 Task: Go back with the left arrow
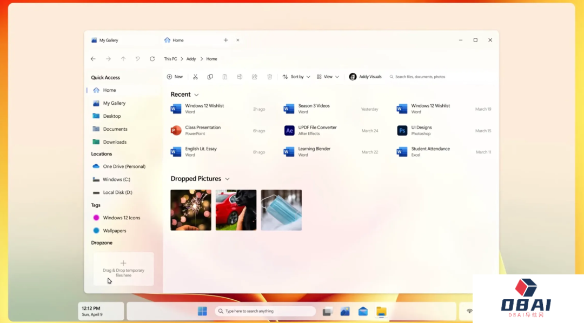coord(93,59)
